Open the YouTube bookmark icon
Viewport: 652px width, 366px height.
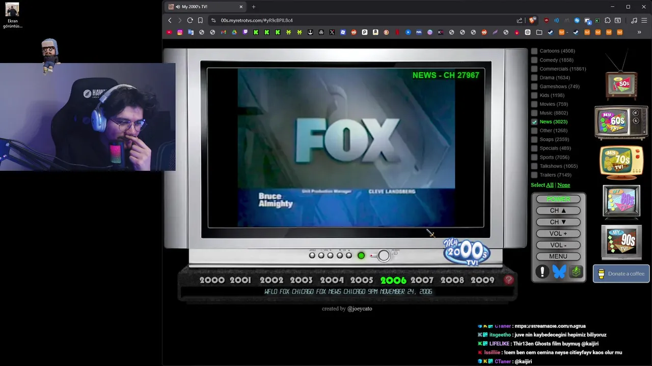[169, 32]
